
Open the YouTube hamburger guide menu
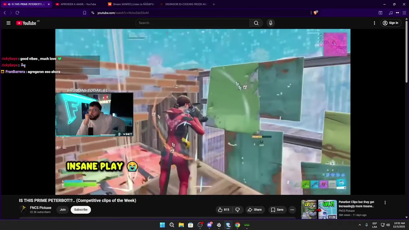point(9,23)
